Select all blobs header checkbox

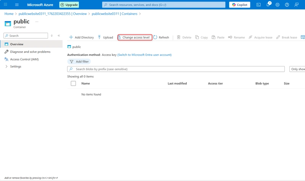[74, 83]
